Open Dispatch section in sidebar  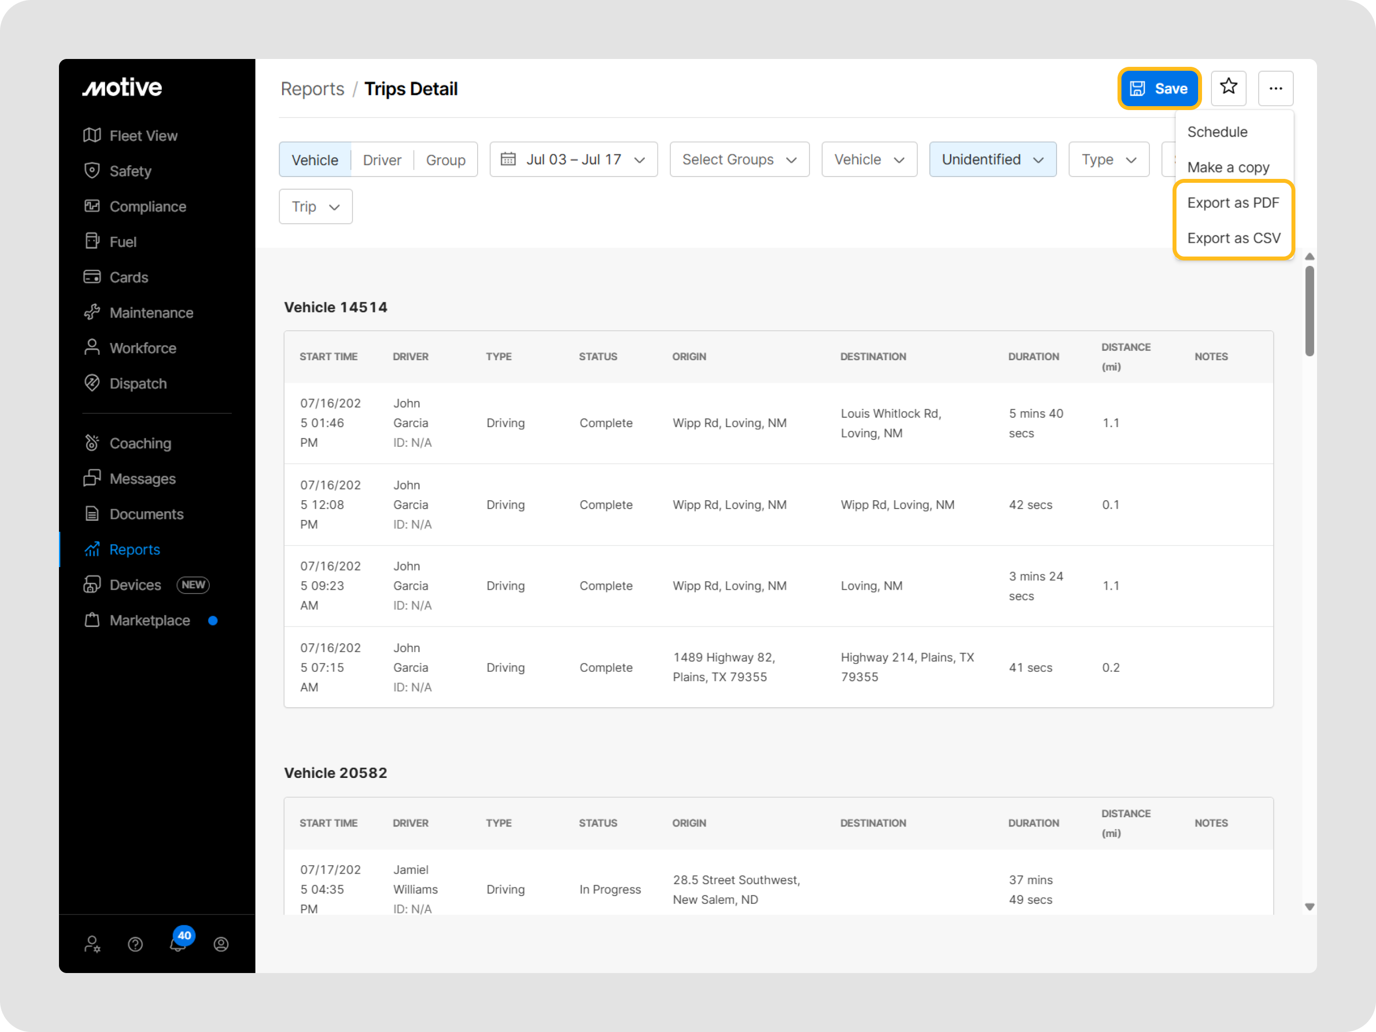point(138,384)
